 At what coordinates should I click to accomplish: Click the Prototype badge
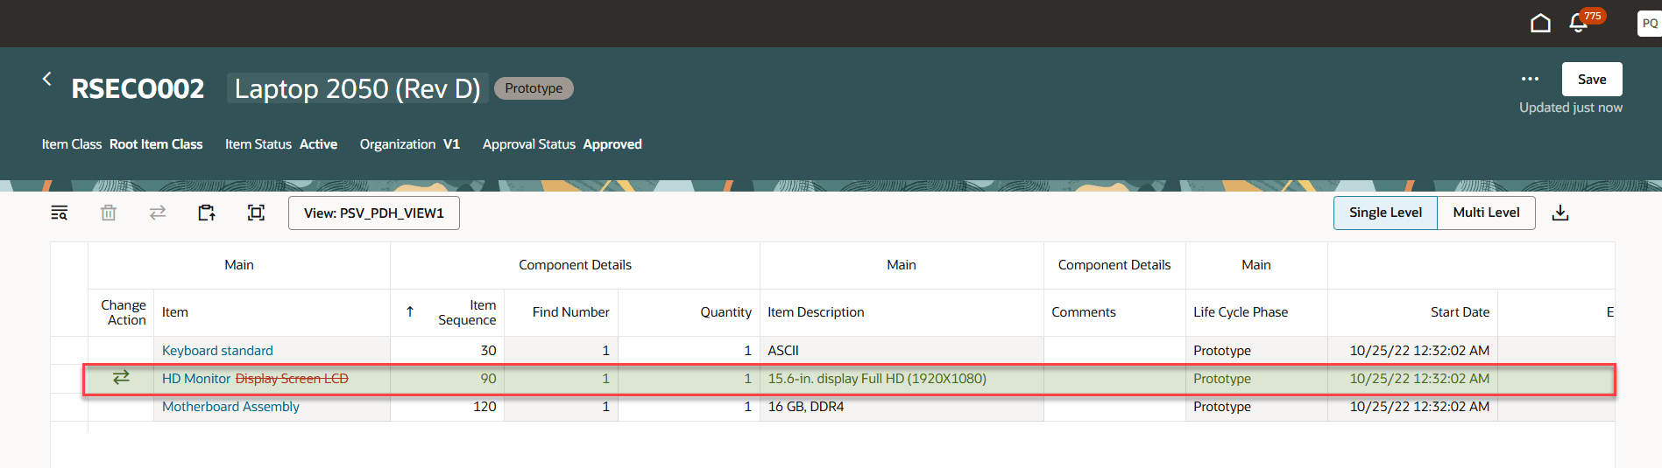pyautogui.click(x=534, y=88)
